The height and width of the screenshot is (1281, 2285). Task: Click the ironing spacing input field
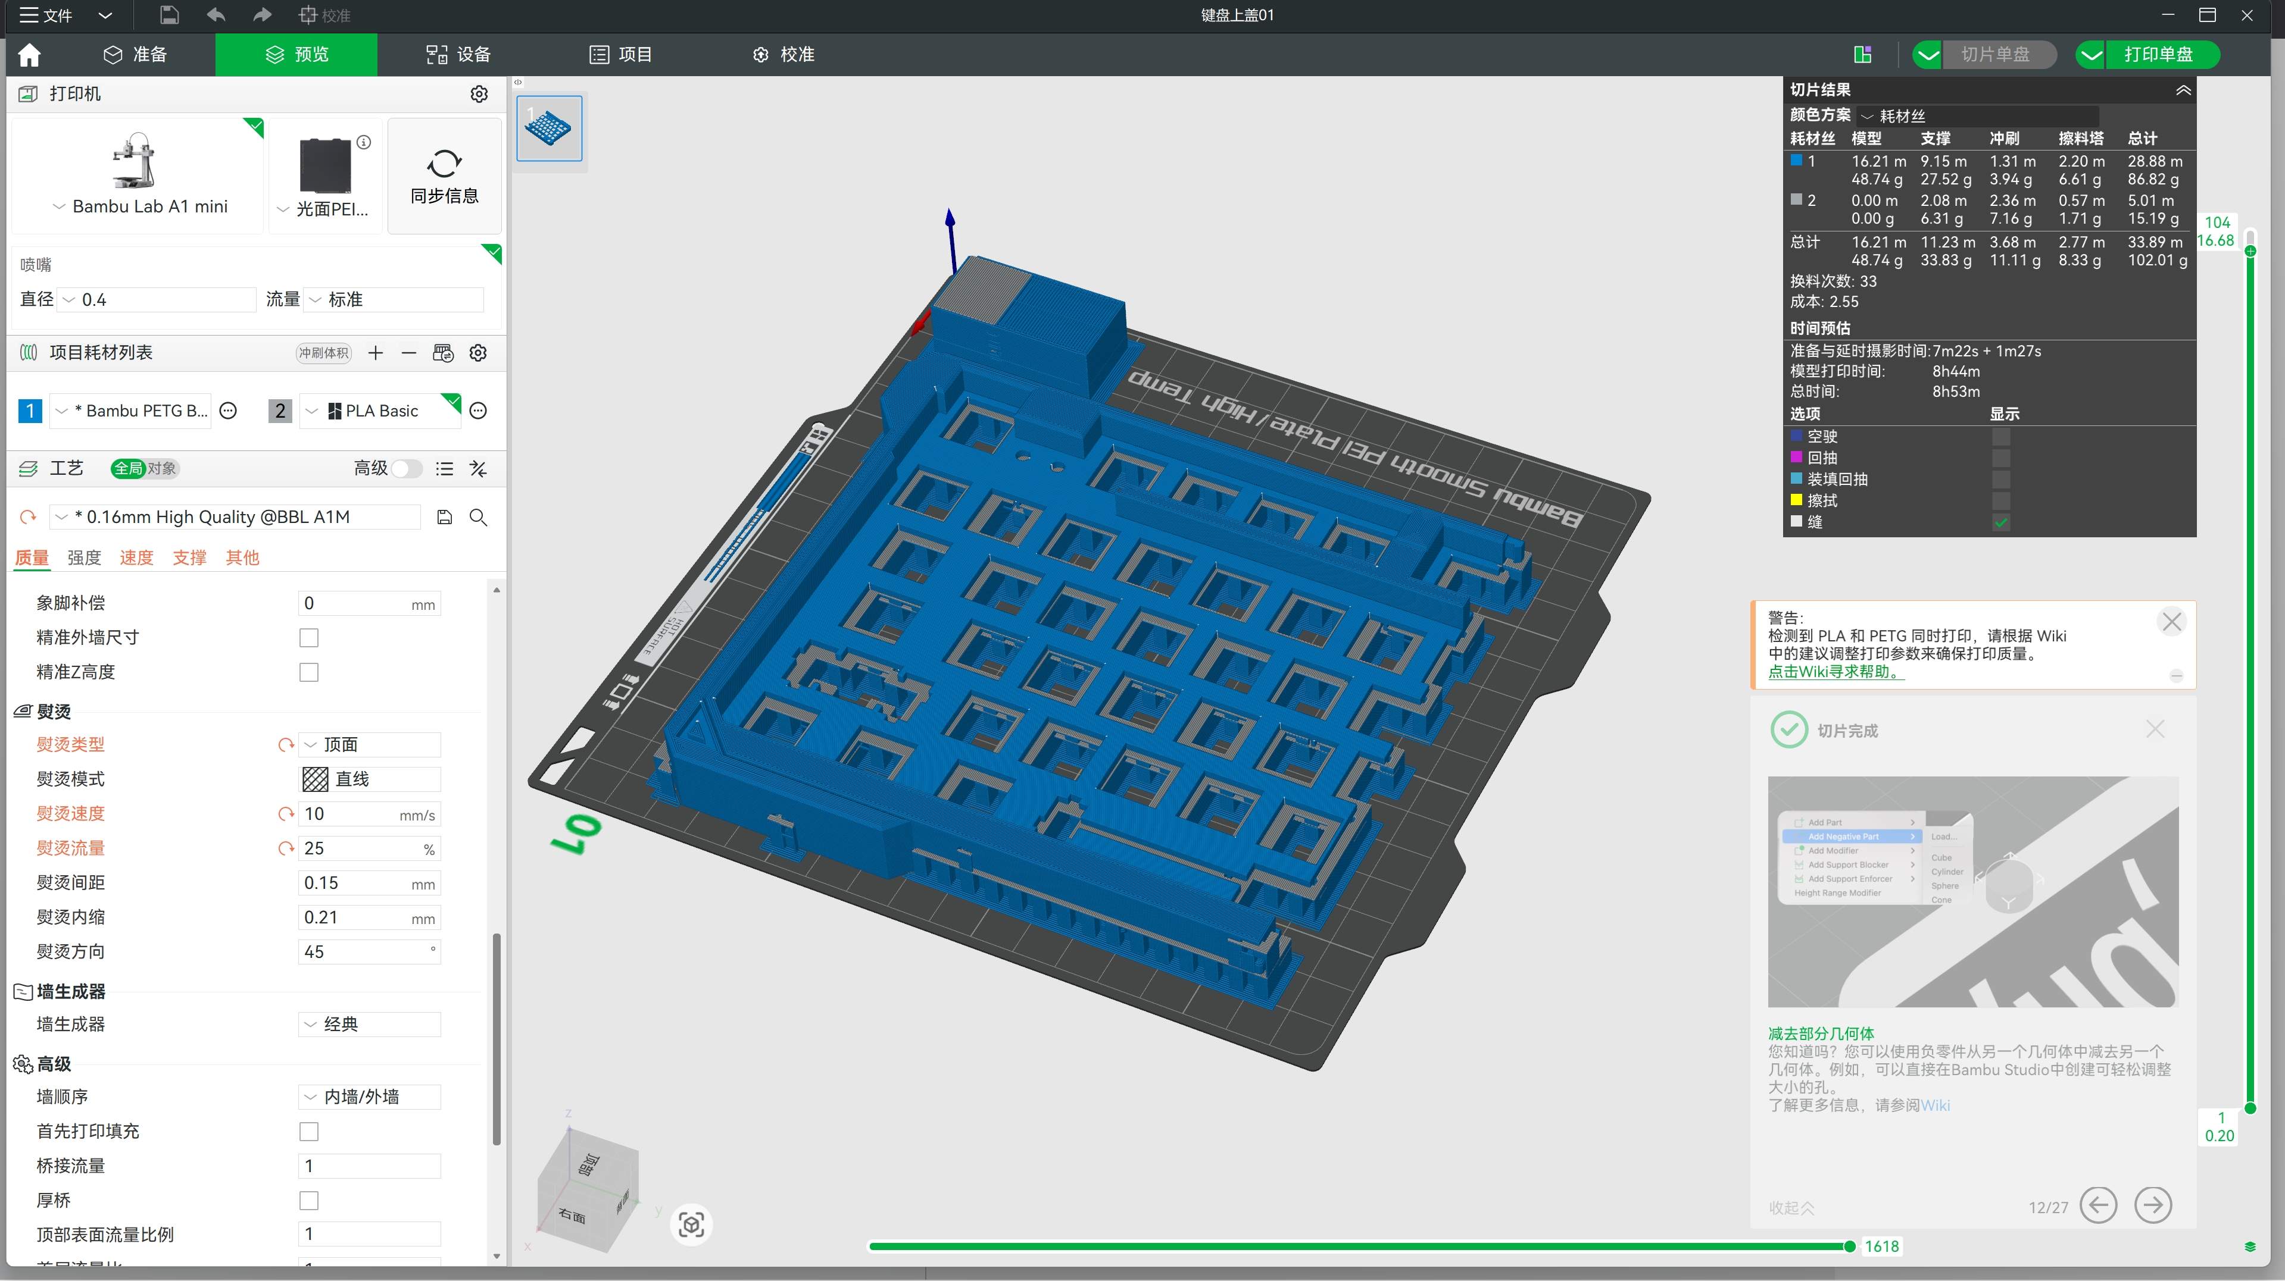click(370, 883)
